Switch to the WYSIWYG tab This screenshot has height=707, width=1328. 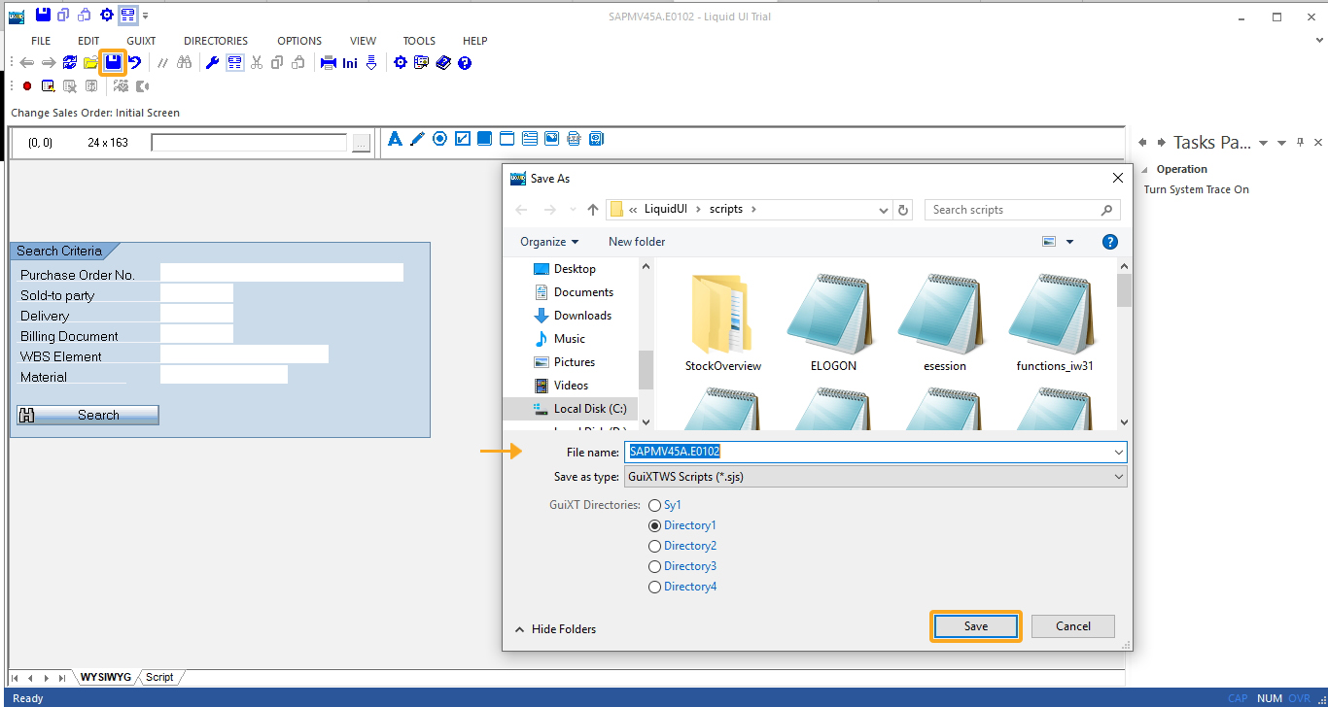[x=105, y=677]
